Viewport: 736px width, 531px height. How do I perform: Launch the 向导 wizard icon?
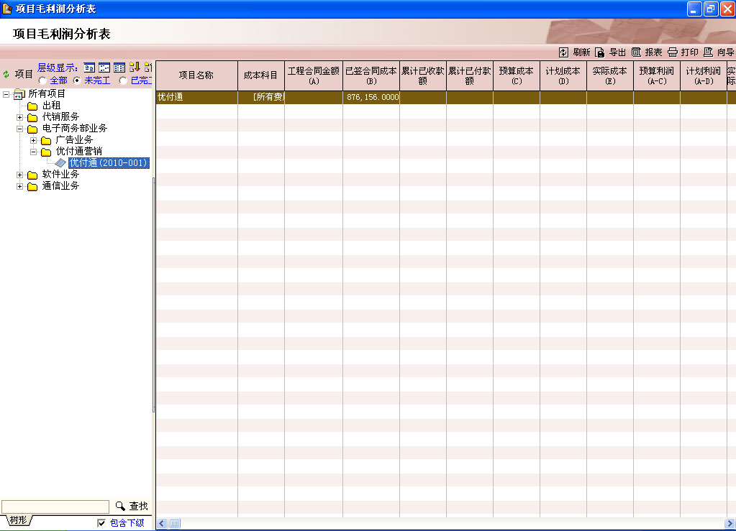click(x=708, y=52)
